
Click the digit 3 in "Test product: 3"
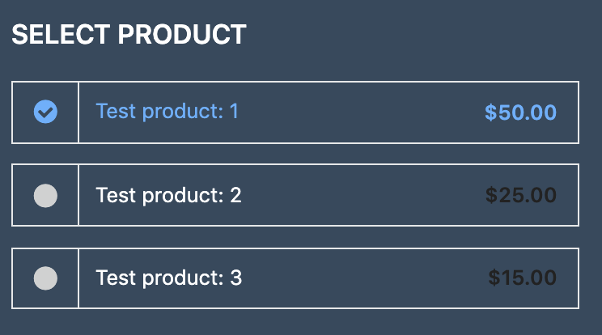(235, 278)
